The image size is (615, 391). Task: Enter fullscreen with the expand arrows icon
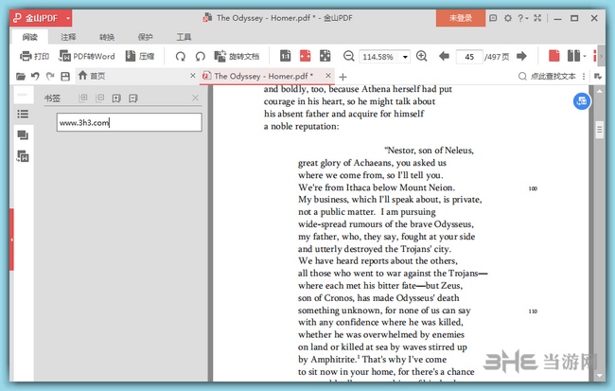pos(537,18)
